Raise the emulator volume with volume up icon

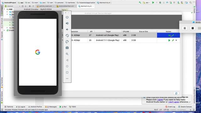[x=67, y=23]
